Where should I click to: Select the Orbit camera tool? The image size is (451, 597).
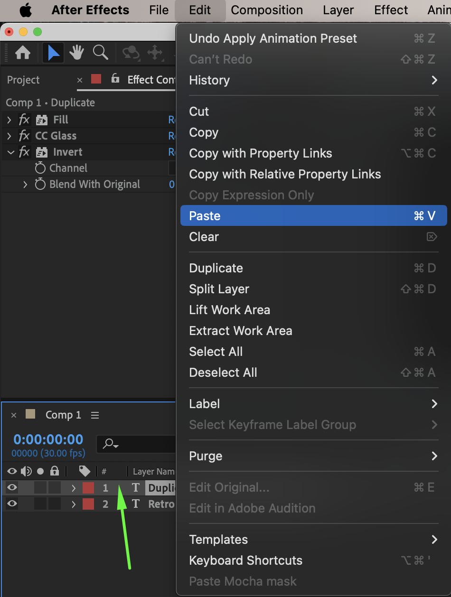tap(131, 53)
